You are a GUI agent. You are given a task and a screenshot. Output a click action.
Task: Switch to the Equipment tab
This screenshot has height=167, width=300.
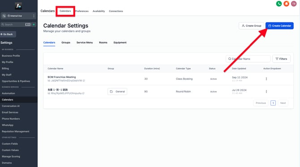point(120,43)
